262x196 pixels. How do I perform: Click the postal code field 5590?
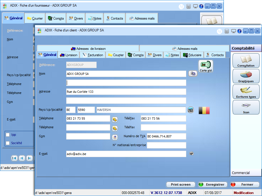(86, 110)
